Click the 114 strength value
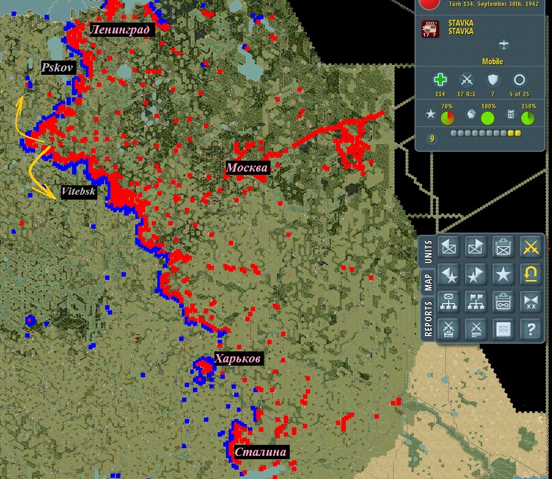Viewport: 552px width, 479px height. tap(440, 94)
